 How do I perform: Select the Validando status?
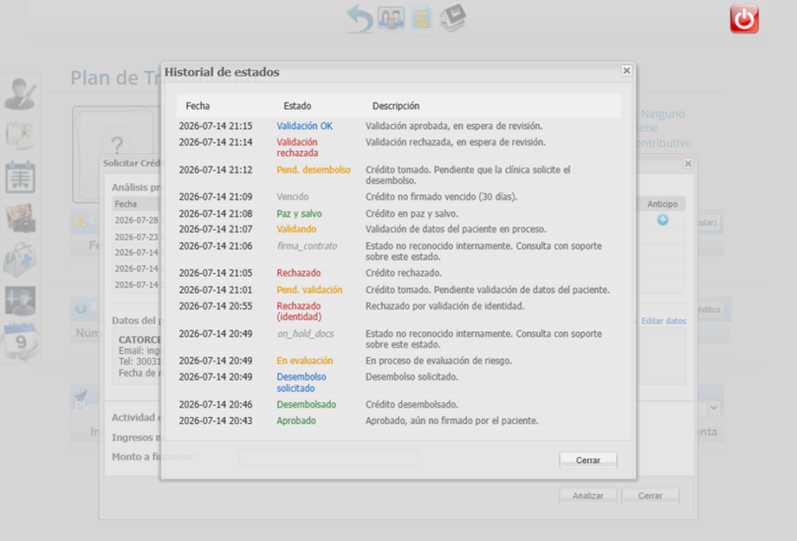[296, 229]
